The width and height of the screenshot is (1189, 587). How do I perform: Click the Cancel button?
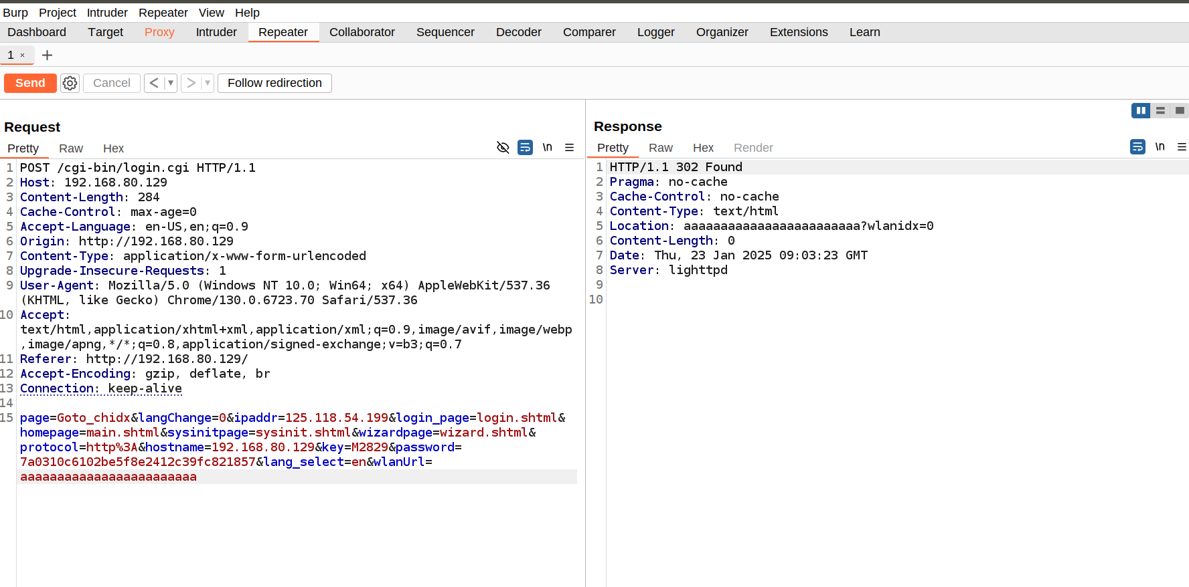pyautogui.click(x=112, y=83)
